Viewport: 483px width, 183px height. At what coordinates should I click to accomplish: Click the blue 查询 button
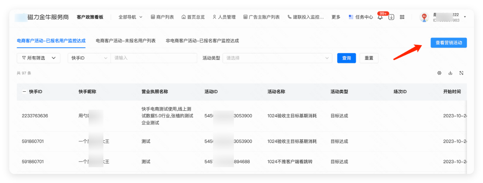tap(347, 58)
